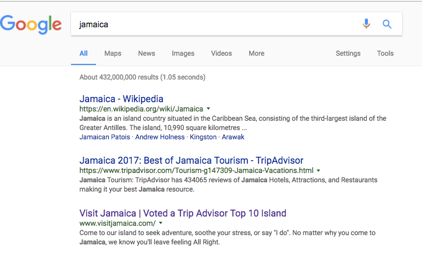Switch to the Videos tab
This screenshot has height=256, width=422.
(221, 53)
